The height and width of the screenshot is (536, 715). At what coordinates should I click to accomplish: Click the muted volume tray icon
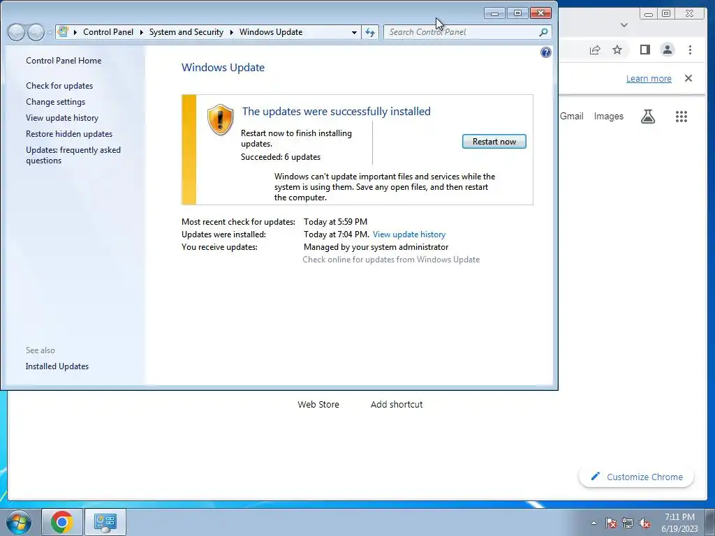(x=644, y=523)
